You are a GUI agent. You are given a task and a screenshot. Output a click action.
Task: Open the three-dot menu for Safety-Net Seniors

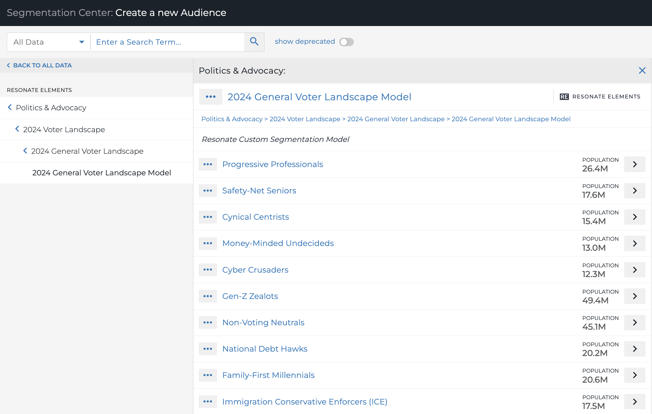[x=208, y=190]
